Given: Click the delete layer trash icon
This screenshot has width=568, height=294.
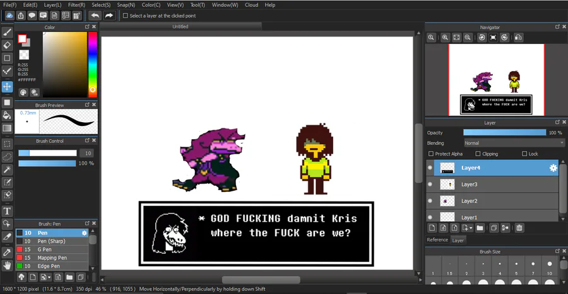Looking at the screenshot, I should [519, 228].
